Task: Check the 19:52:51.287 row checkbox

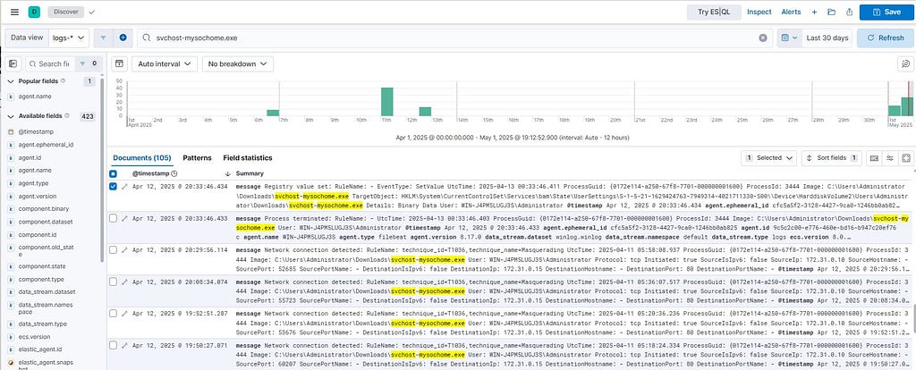Action: 114,313
